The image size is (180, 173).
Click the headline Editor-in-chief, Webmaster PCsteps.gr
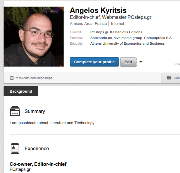pyautogui.click(x=110, y=17)
